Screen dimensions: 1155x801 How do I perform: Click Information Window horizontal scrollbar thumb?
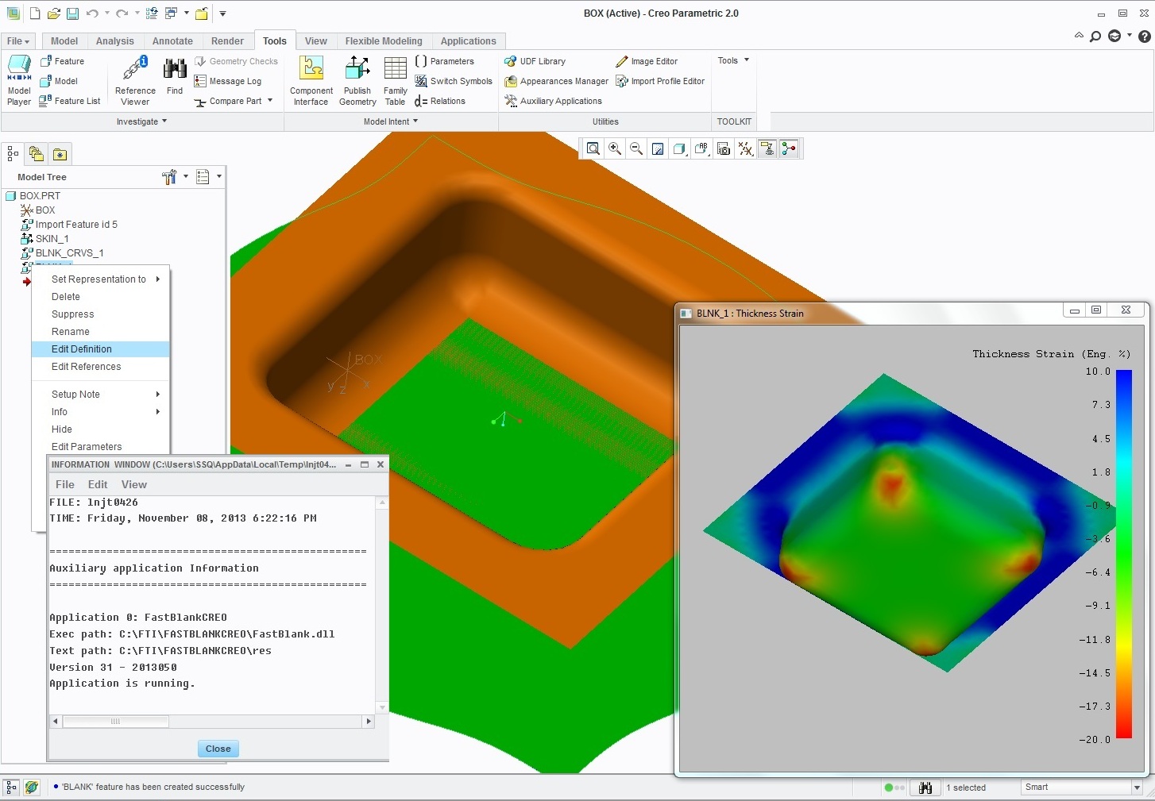pos(116,722)
